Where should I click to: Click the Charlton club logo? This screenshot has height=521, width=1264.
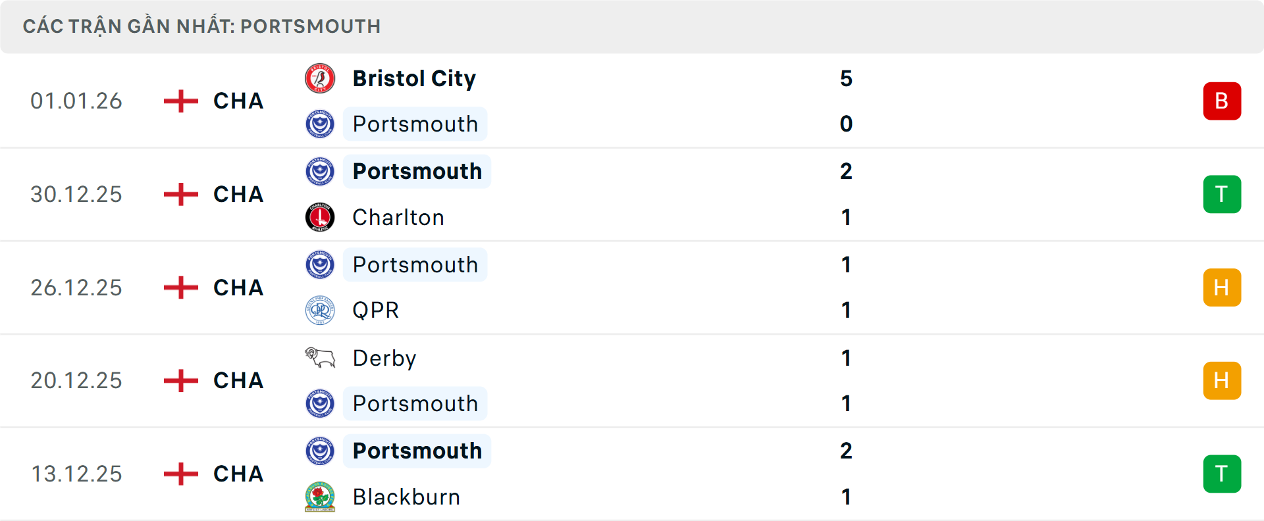[320, 217]
